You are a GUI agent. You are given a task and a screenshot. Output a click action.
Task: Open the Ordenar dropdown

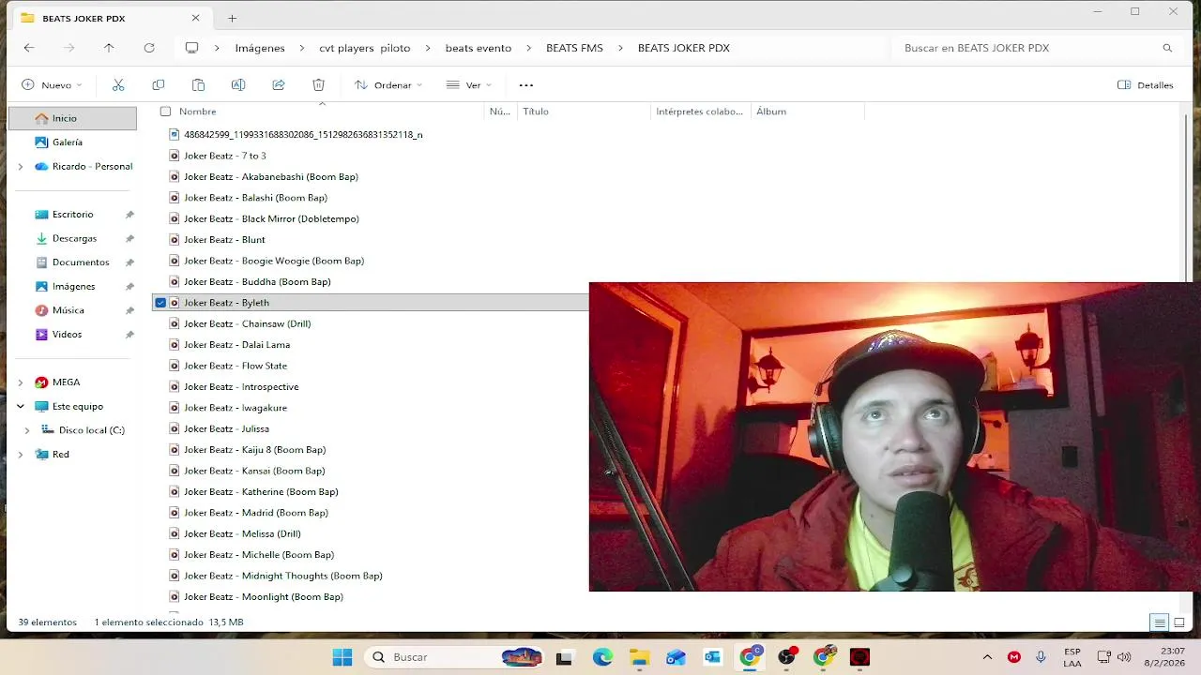click(388, 85)
